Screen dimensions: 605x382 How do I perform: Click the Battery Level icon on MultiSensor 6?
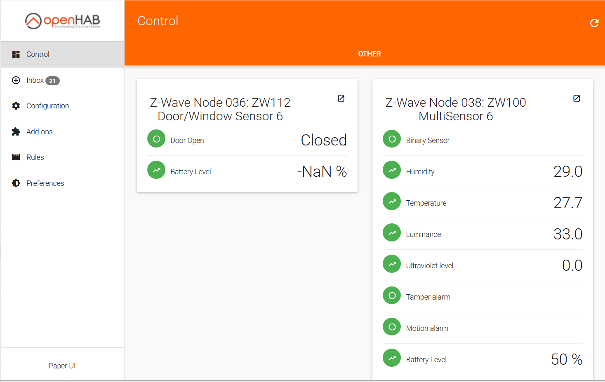click(391, 358)
